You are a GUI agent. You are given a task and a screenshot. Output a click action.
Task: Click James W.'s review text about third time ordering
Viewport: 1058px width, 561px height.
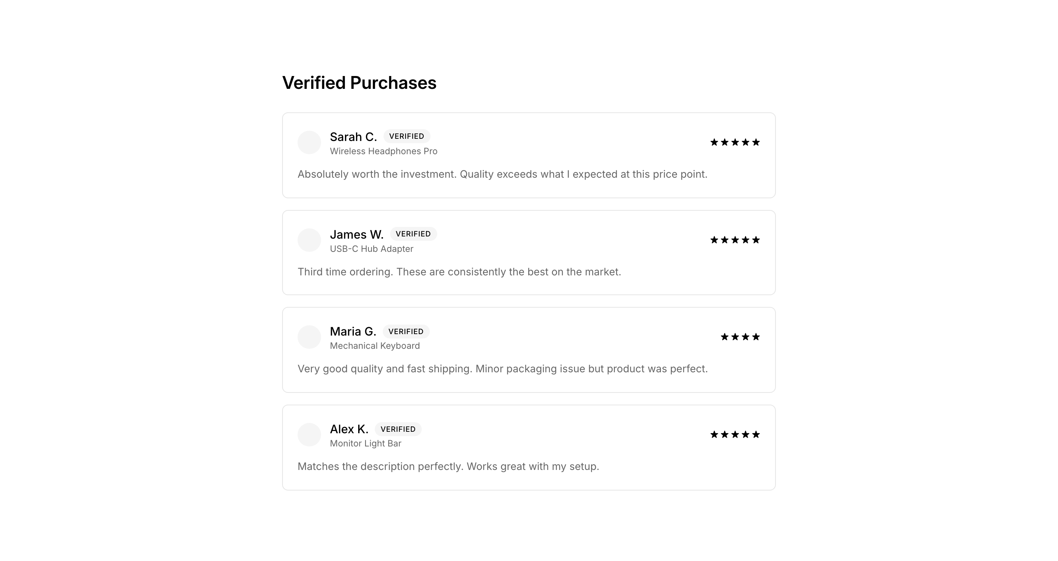(x=459, y=272)
